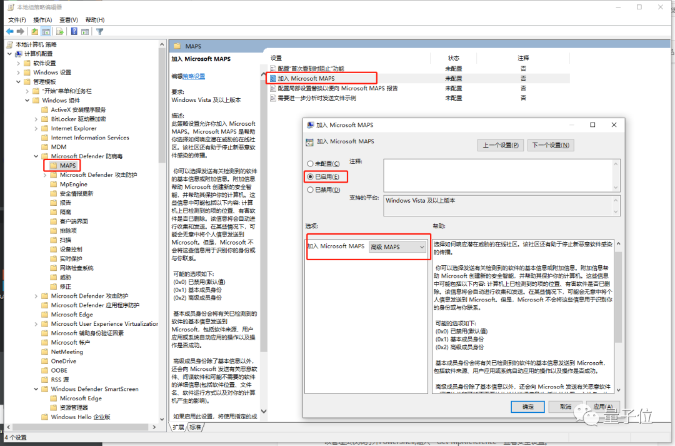675x446 pixels.
Task: Click the 策略设置 link
Action: 194,76
